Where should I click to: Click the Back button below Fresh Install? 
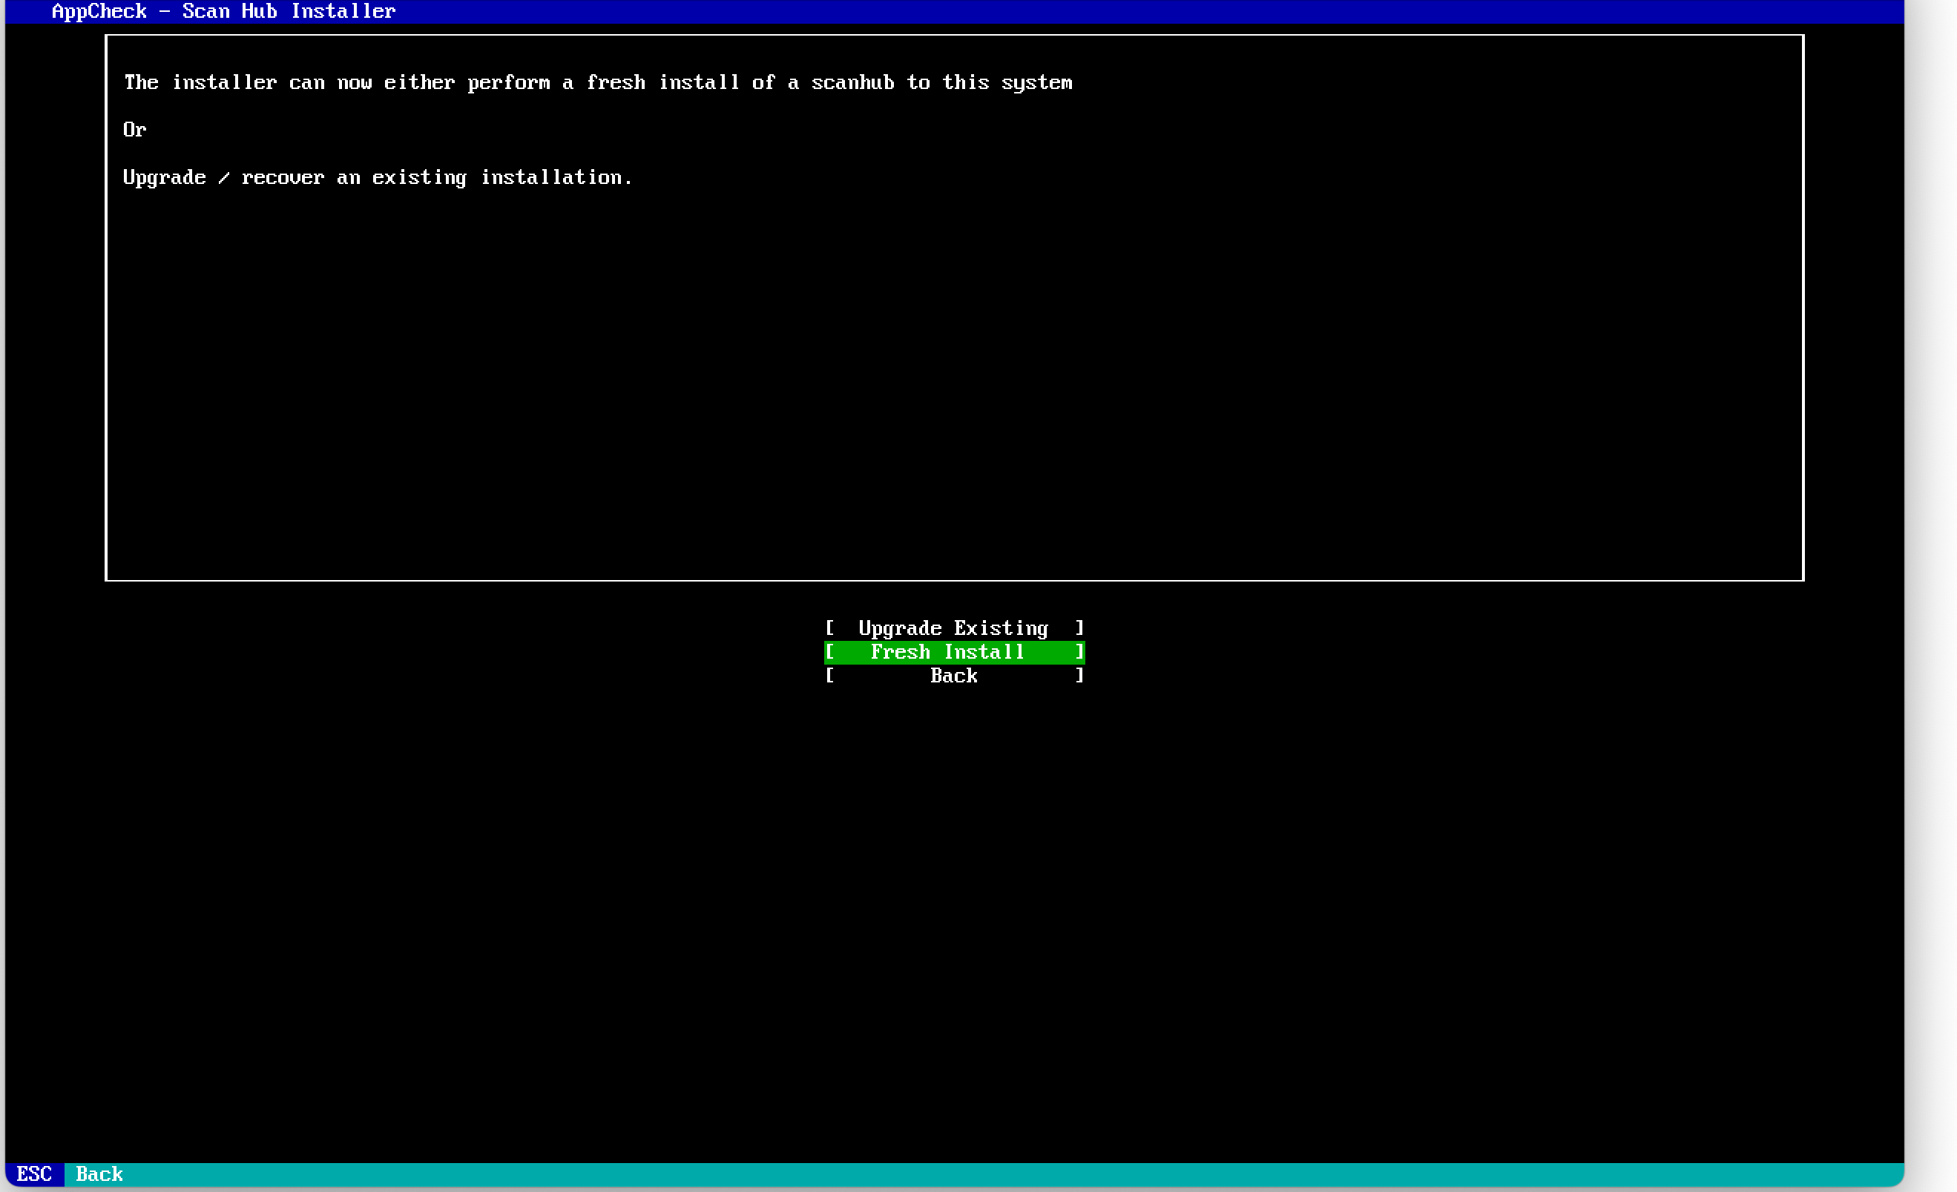point(954,676)
